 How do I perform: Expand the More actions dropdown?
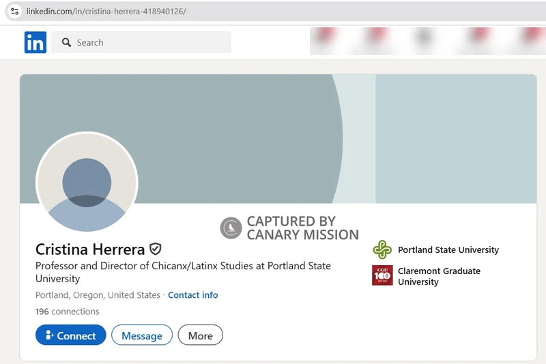tap(200, 335)
